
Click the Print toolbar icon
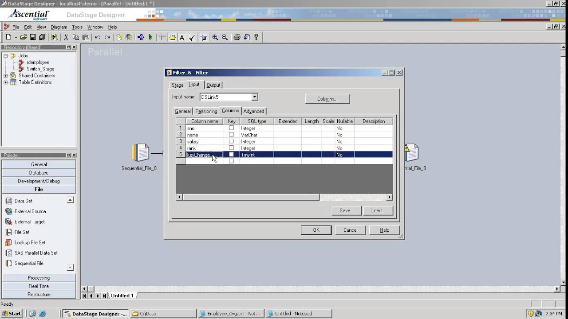(237, 38)
